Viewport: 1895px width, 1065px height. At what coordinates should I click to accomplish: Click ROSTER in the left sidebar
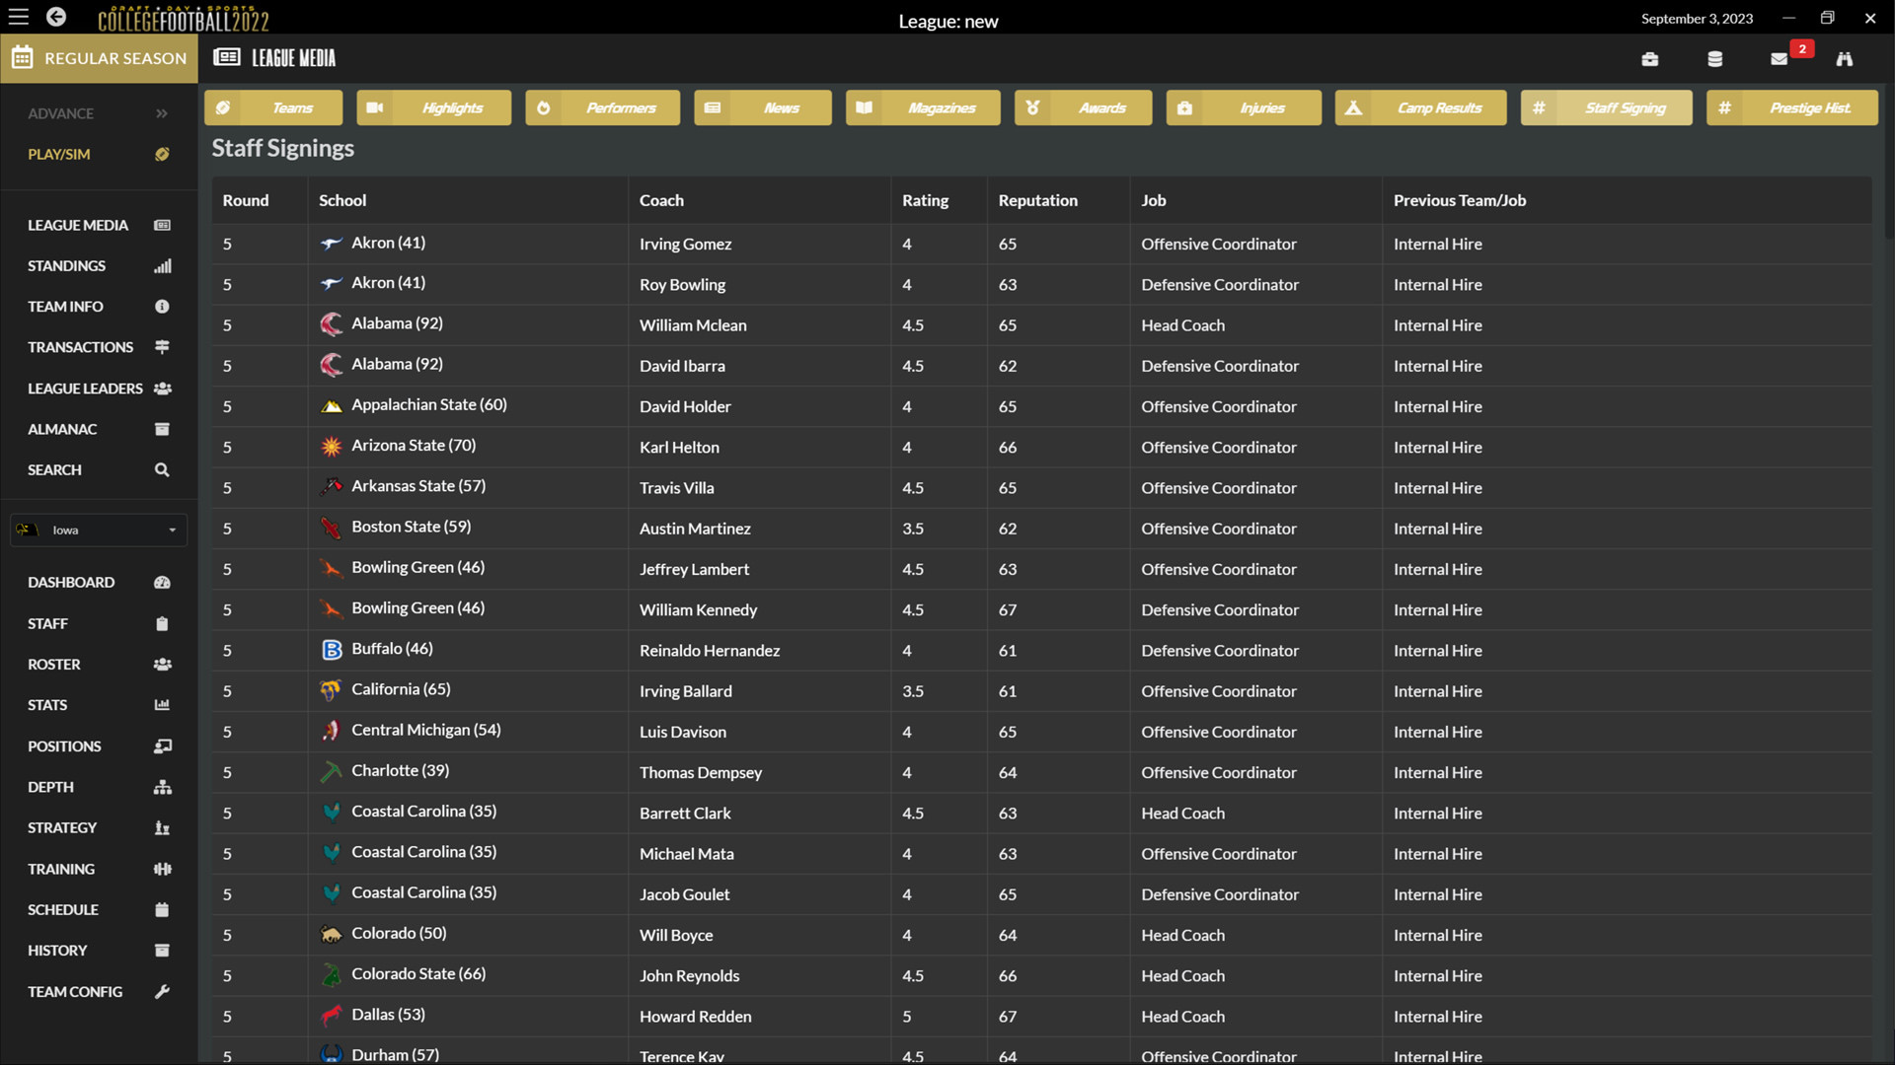pos(53,664)
